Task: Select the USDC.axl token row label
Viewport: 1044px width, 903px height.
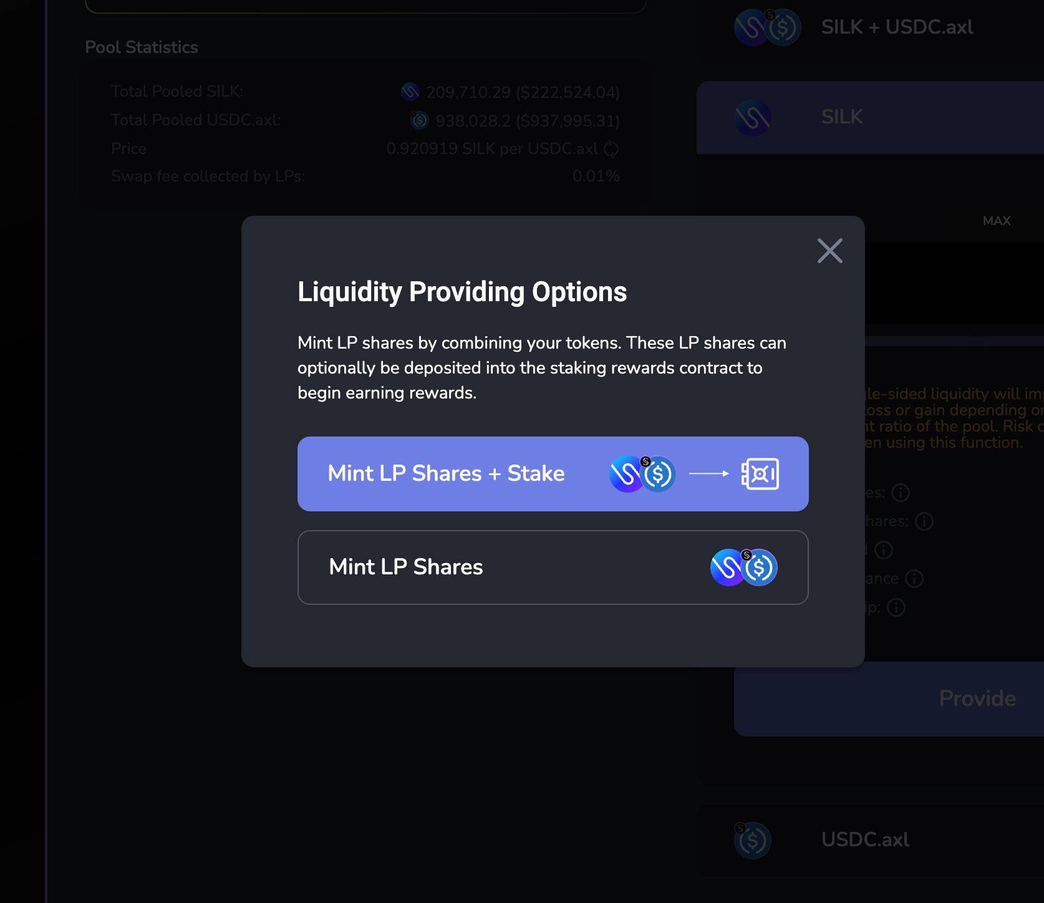Action: 865,840
